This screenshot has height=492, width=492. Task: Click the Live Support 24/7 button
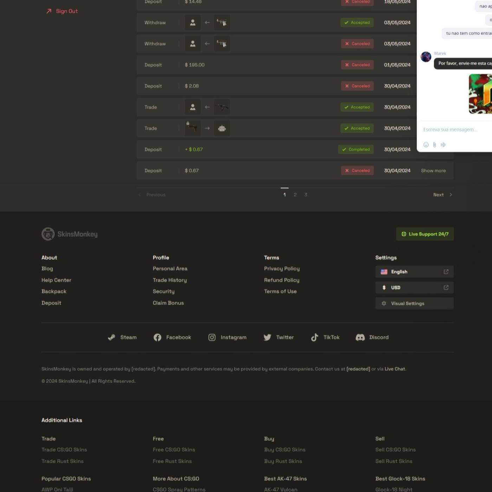(x=425, y=234)
